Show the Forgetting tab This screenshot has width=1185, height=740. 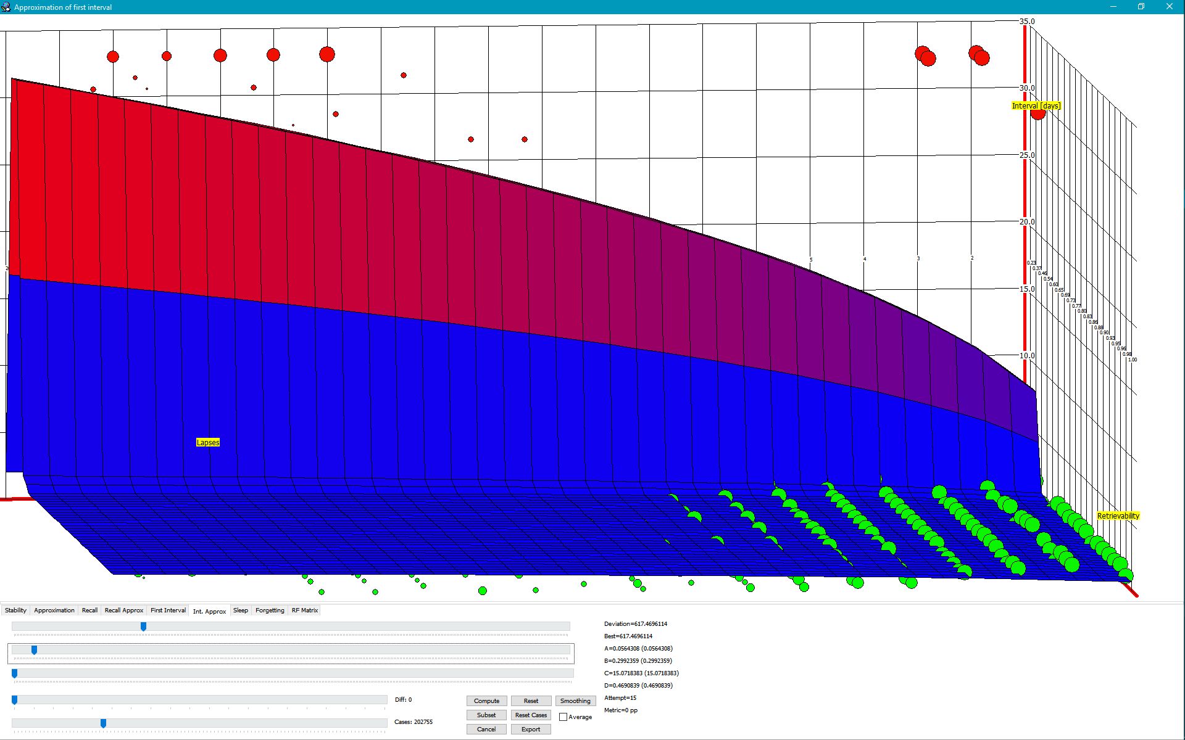pyautogui.click(x=270, y=610)
